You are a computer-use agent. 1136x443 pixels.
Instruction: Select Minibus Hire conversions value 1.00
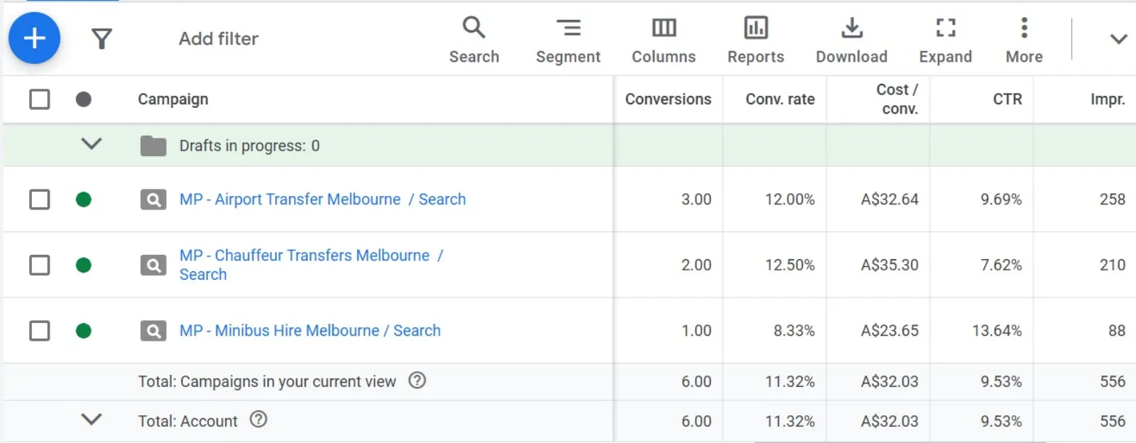point(697,331)
